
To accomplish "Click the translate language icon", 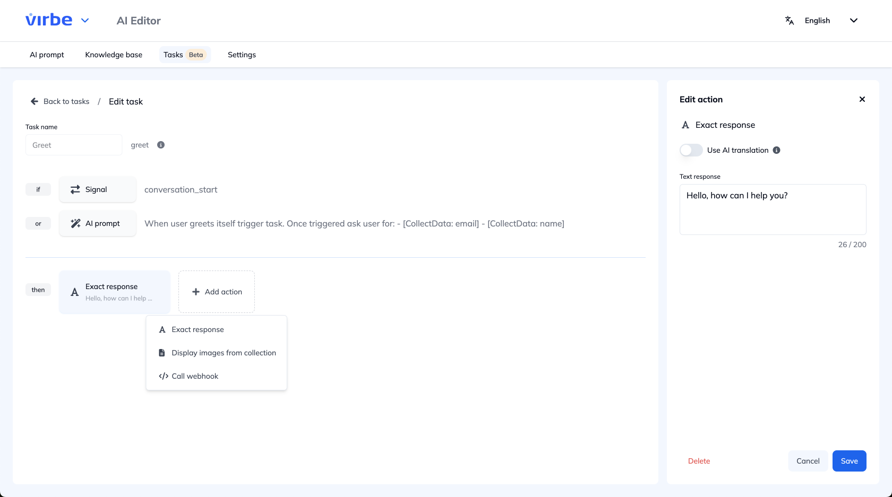I will coord(790,21).
